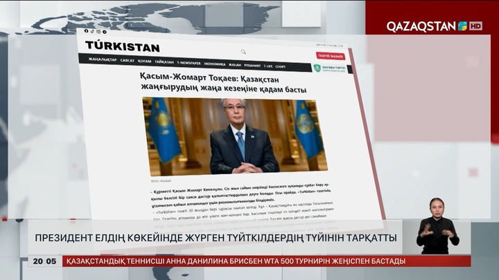499x280 pixels.
Task: Open the Facebook icon on Turkistan site
Action: coord(86,31)
